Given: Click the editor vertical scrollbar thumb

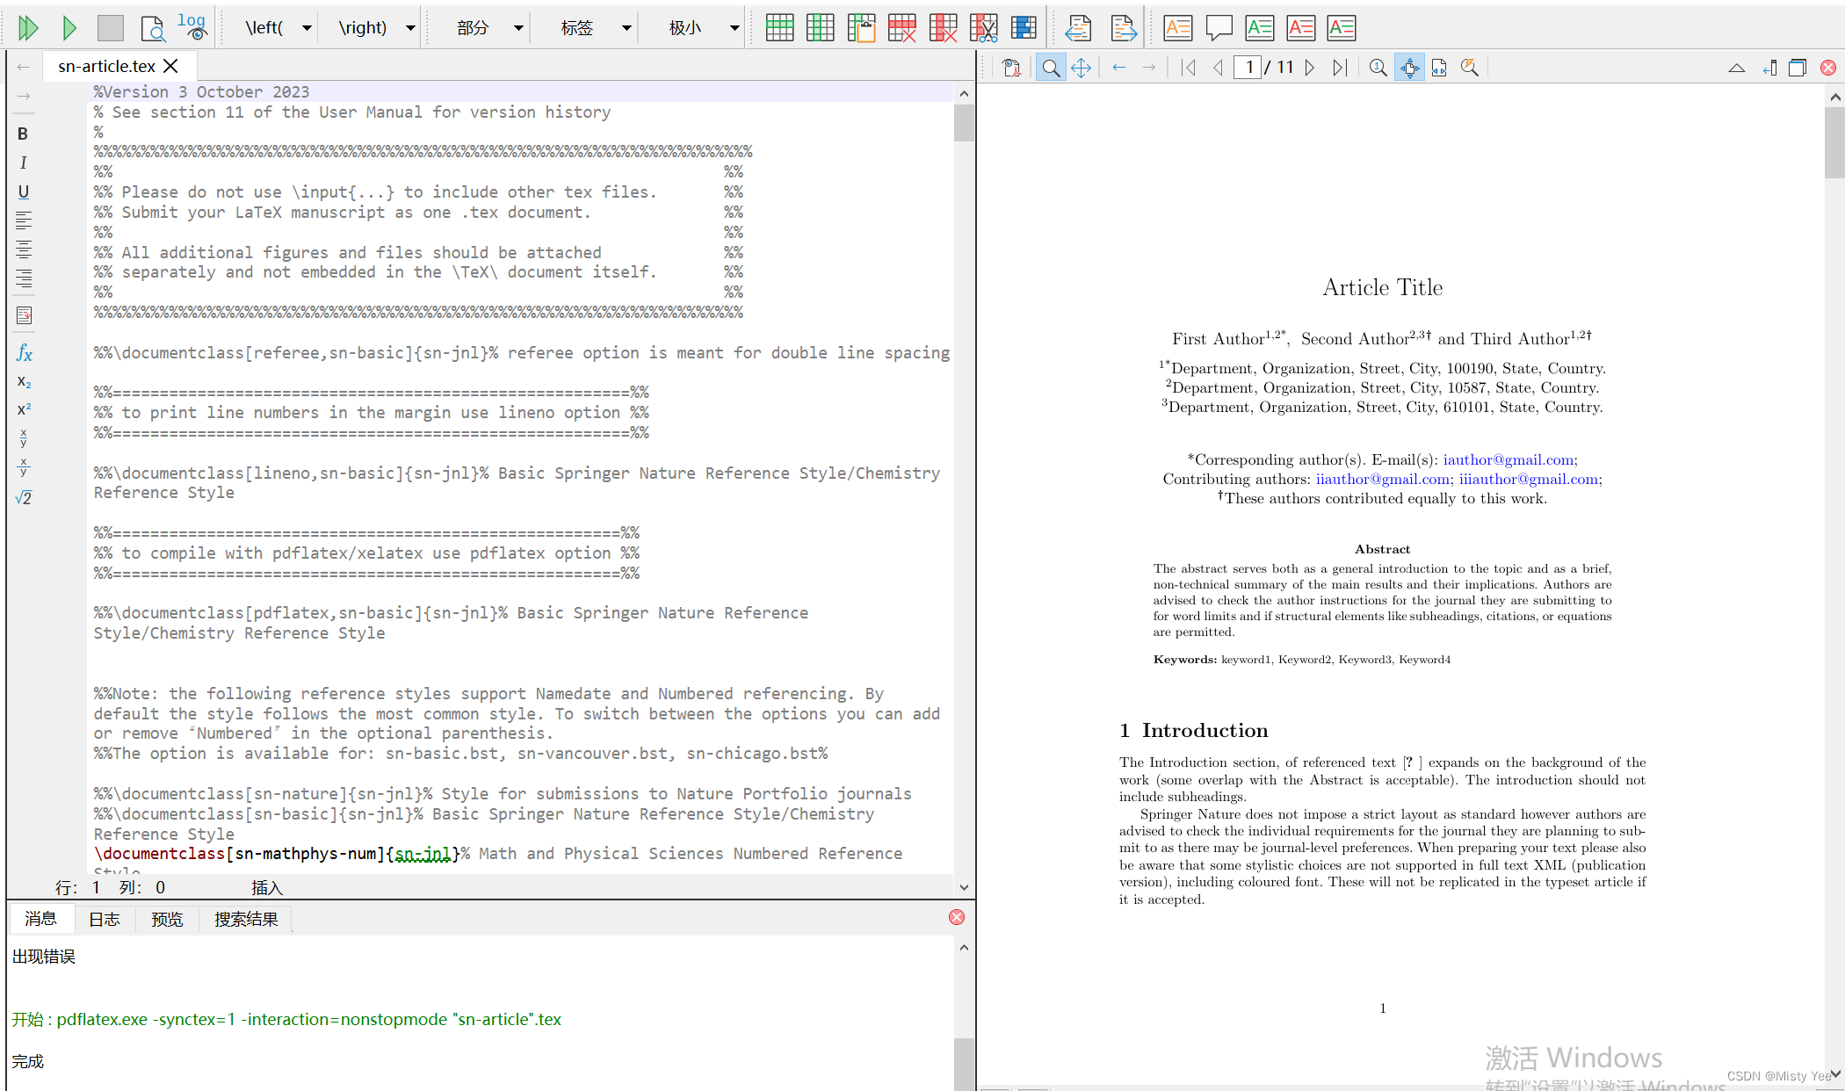Looking at the screenshot, I should click(964, 123).
